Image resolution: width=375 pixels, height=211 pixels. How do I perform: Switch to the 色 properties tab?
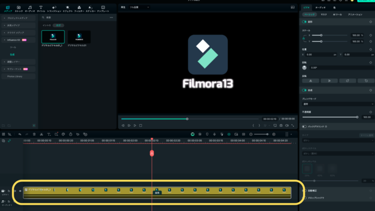tap(334, 8)
